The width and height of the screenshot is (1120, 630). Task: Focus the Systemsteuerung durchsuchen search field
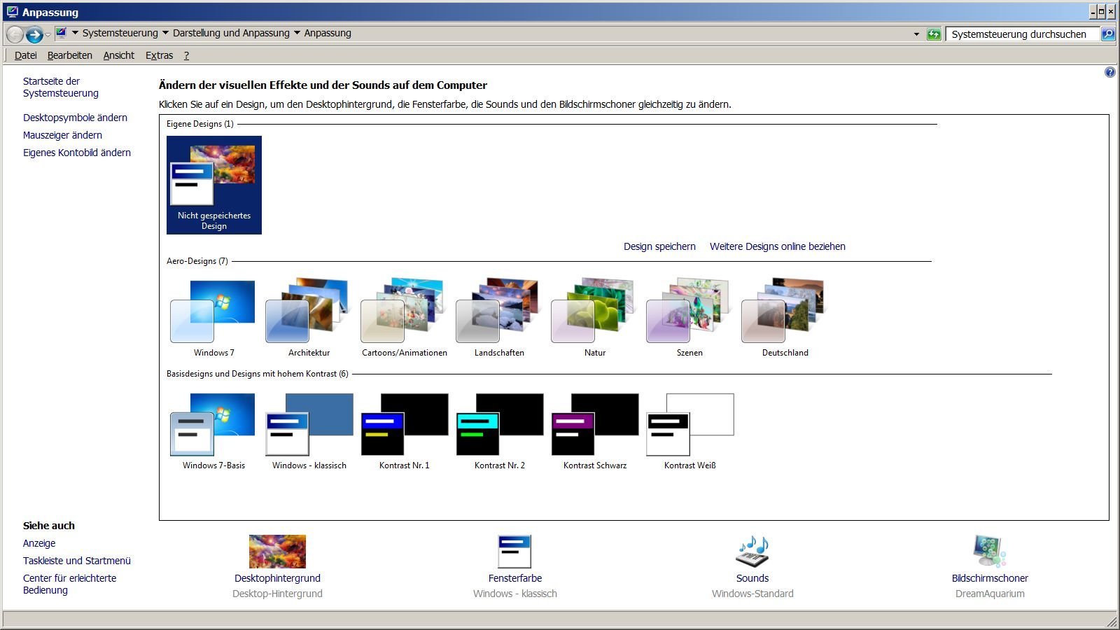[1021, 34]
